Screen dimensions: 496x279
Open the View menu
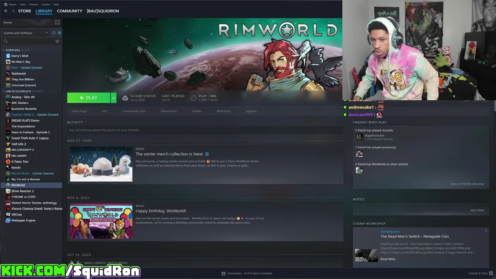[23, 4]
